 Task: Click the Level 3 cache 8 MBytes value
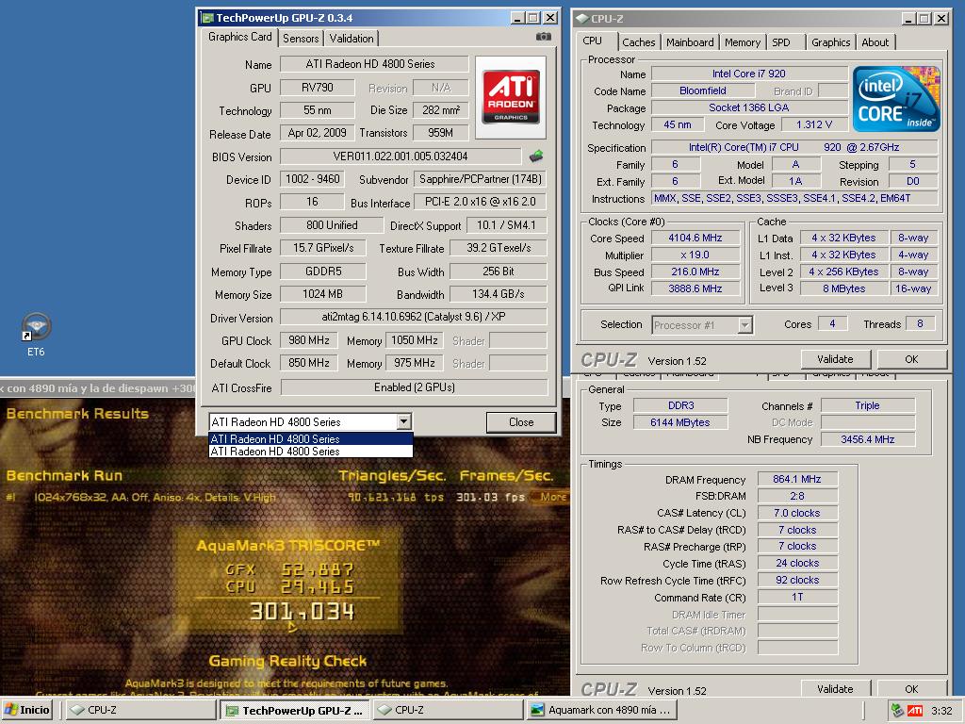coord(843,288)
